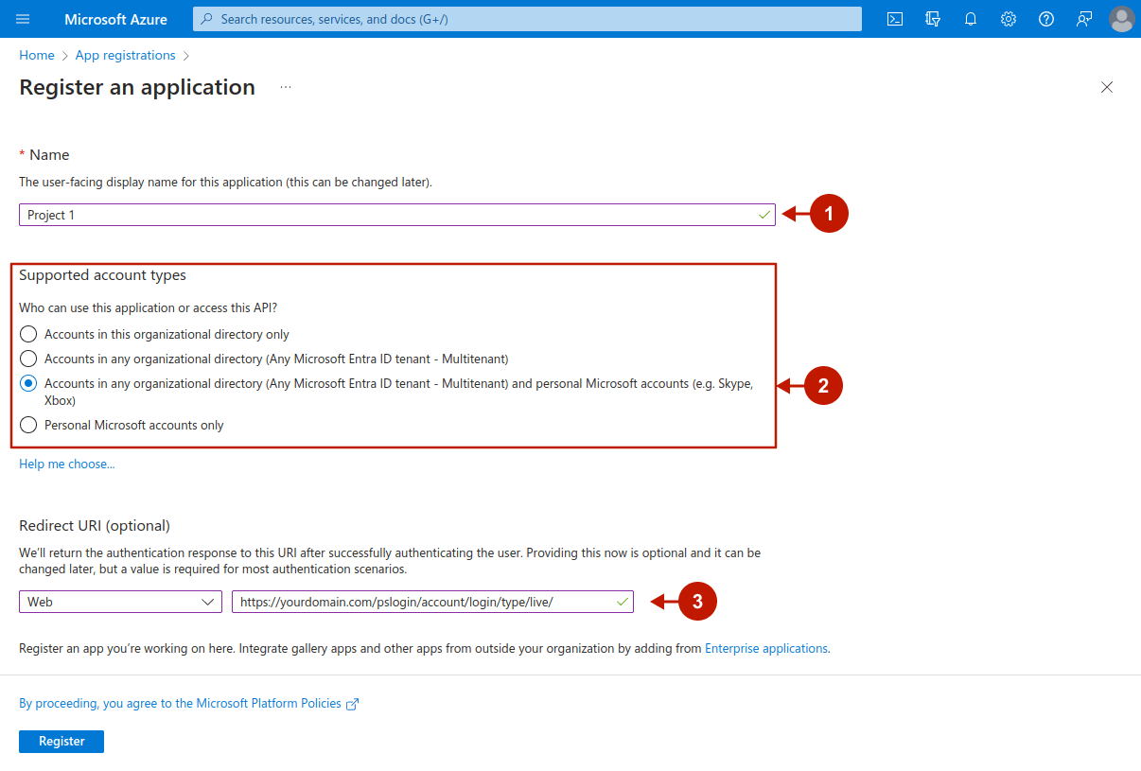
Task: Open the Help me choose link
Action: click(67, 464)
